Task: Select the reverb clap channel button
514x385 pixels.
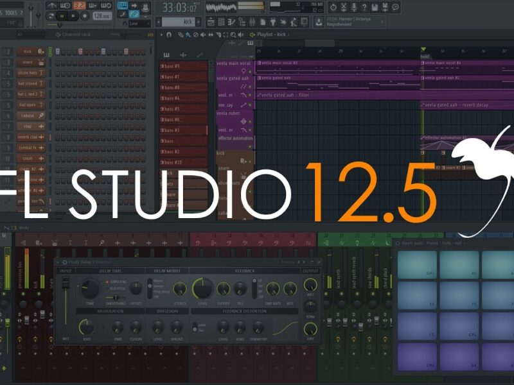Action: (x=31, y=137)
